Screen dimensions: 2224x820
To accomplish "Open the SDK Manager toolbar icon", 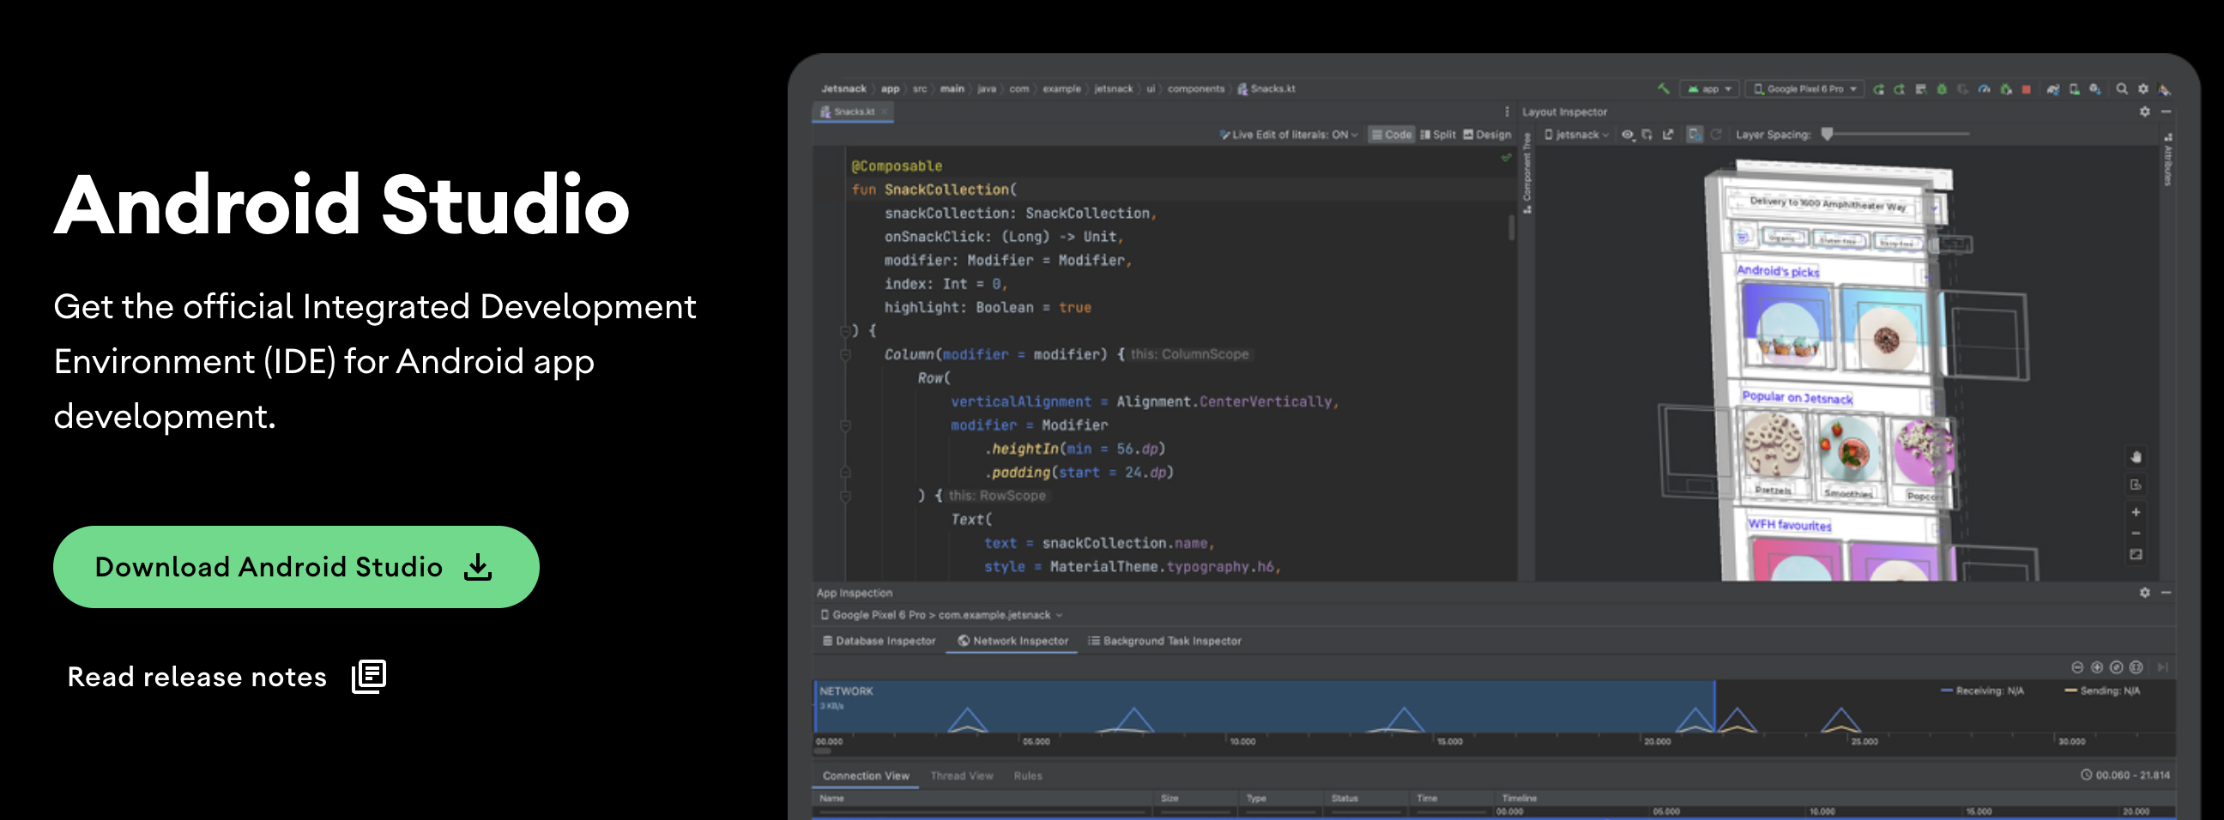I will coord(2095,89).
